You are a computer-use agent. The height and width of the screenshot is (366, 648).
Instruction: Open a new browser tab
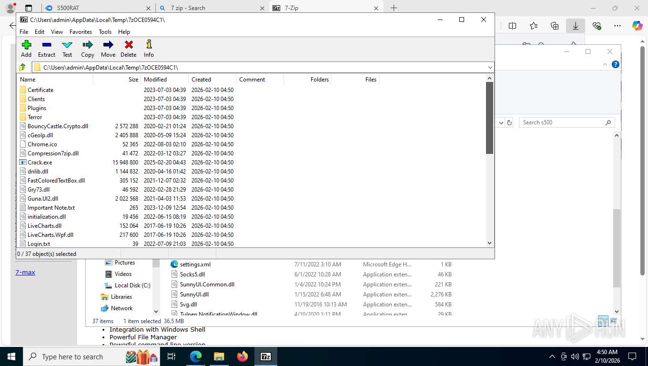[394, 8]
